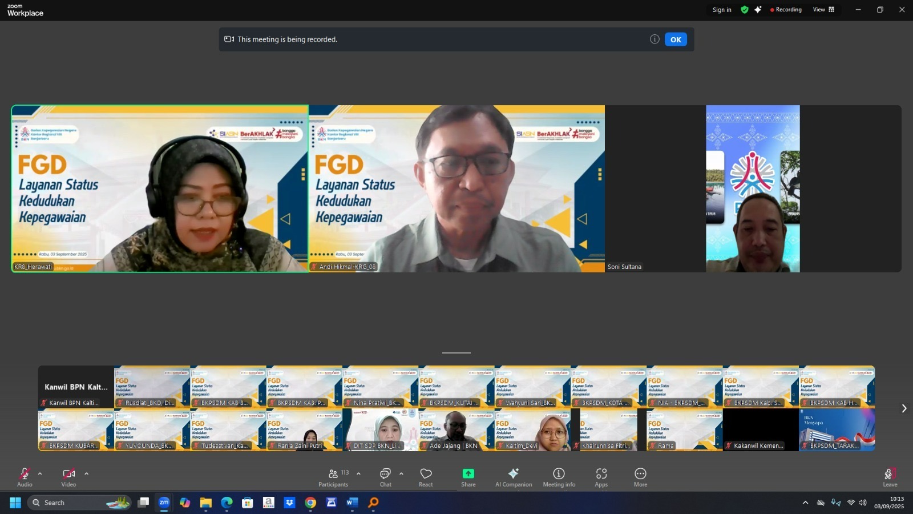Show Meeting info

coord(559,477)
